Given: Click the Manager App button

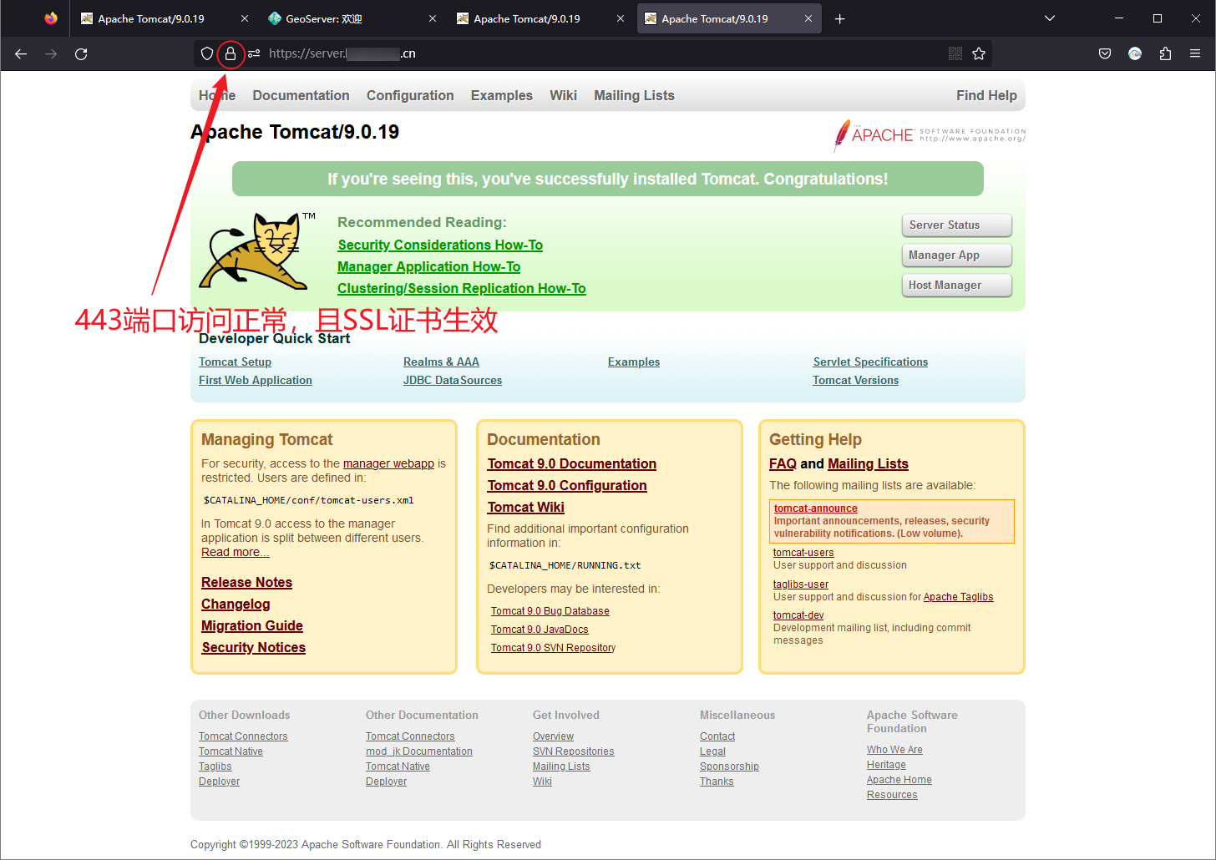Looking at the screenshot, I should (957, 255).
